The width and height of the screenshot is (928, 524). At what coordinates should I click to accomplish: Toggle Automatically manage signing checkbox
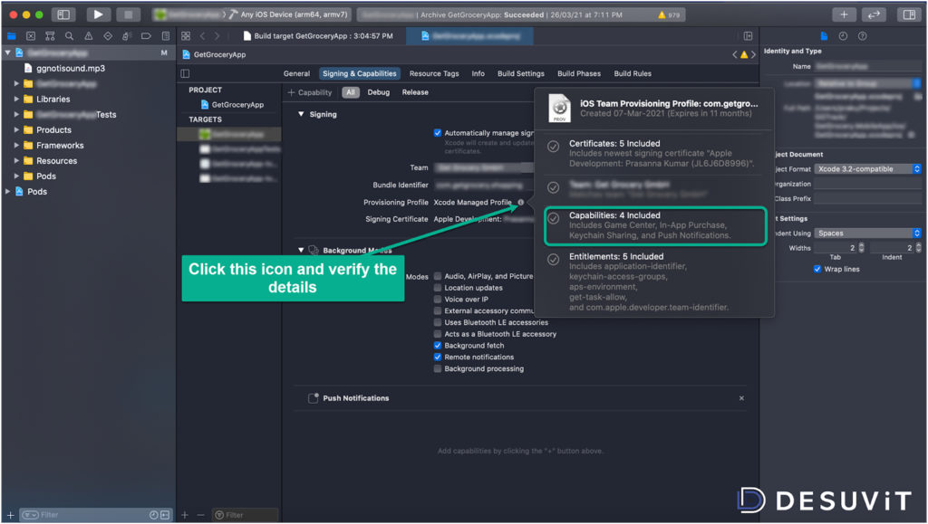click(x=438, y=133)
